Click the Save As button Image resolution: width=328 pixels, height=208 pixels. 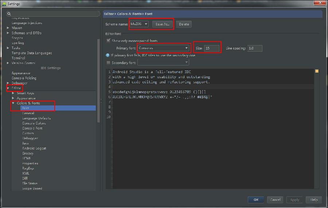(163, 24)
